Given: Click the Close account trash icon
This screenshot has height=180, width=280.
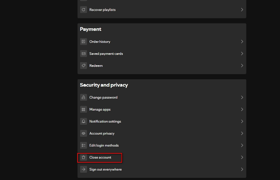Looking at the screenshot, I should [84, 157].
